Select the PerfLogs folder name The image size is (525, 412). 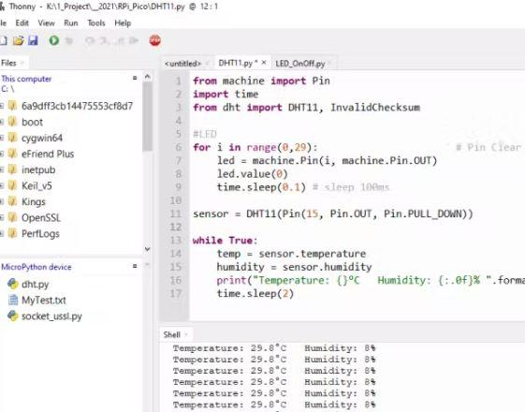click(x=40, y=234)
